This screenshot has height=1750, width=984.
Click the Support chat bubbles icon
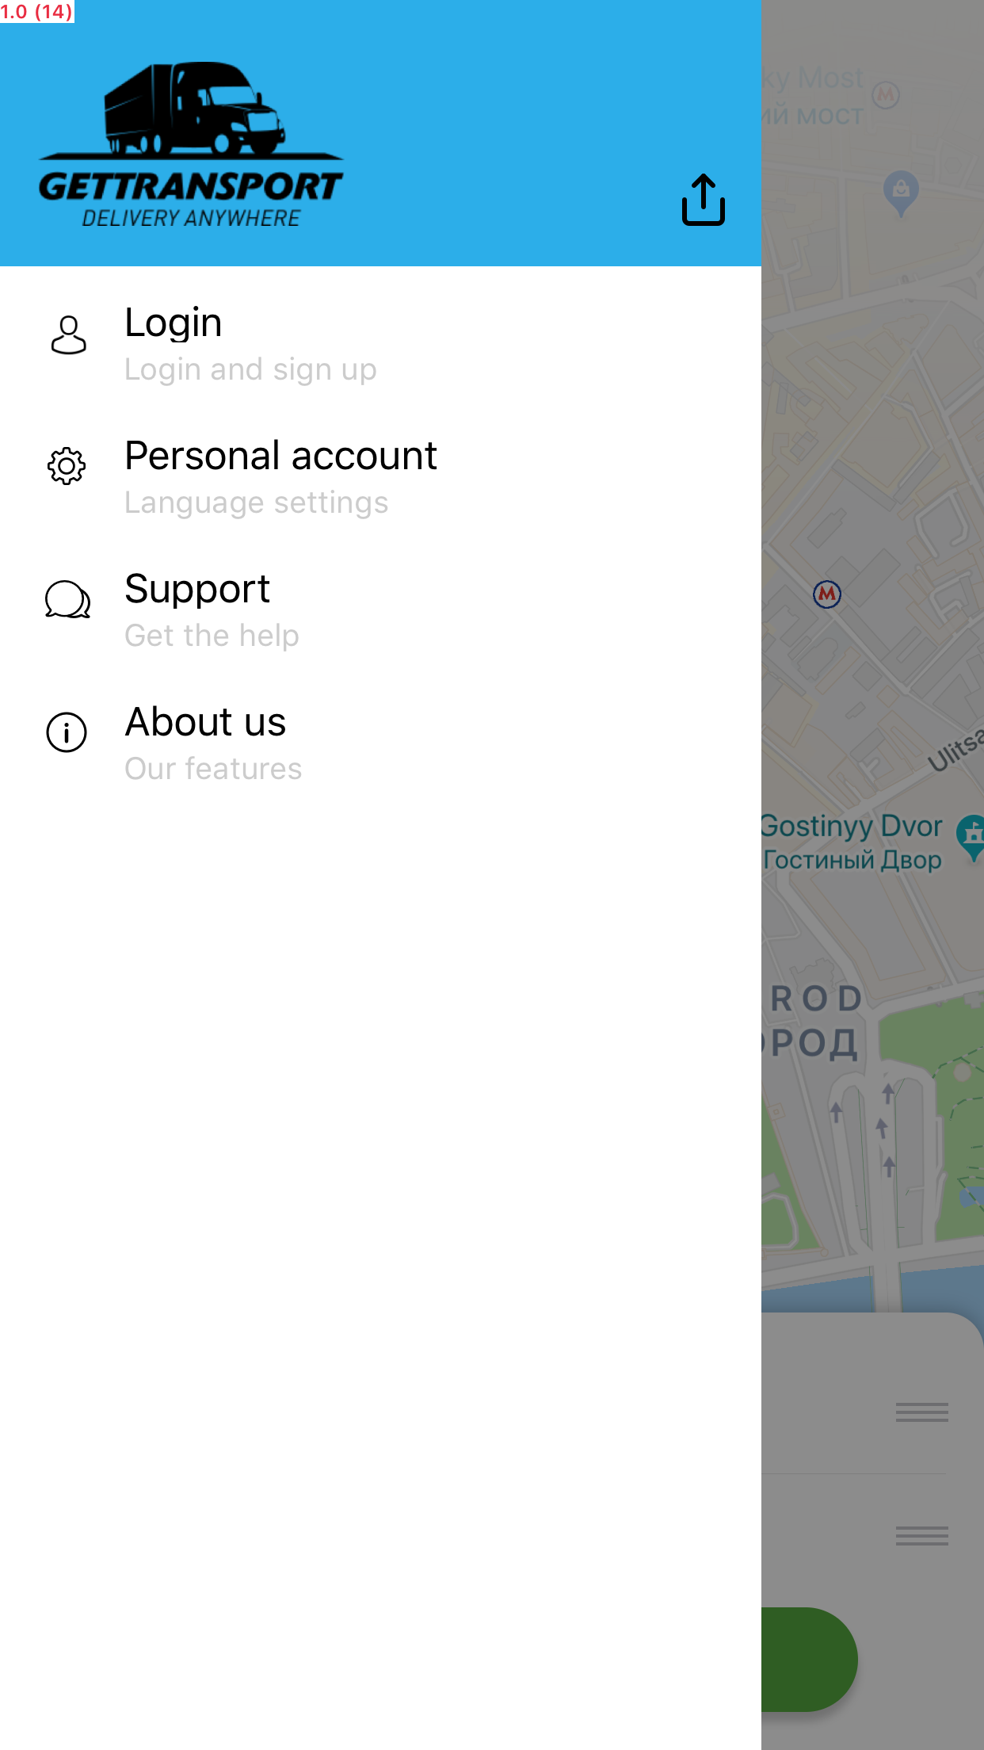pyautogui.click(x=67, y=600)
